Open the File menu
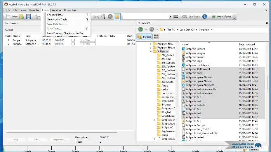Image resolution: width=271 pixels, height=152 pixels. coord(8,10)
